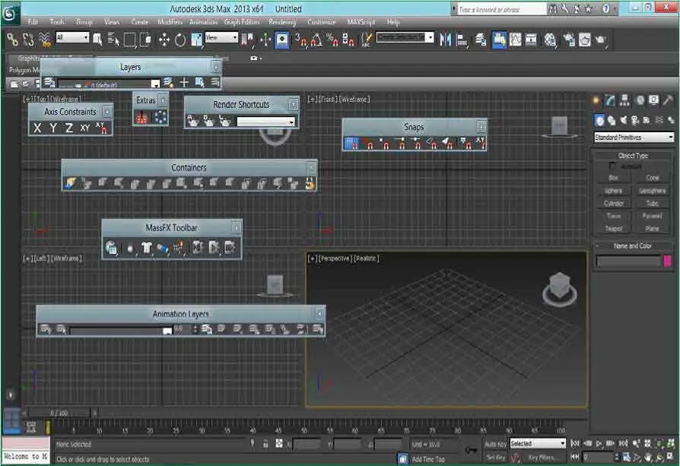
Task: Activate Bind to Space Warp tool
Action: [x=44, y=40]
